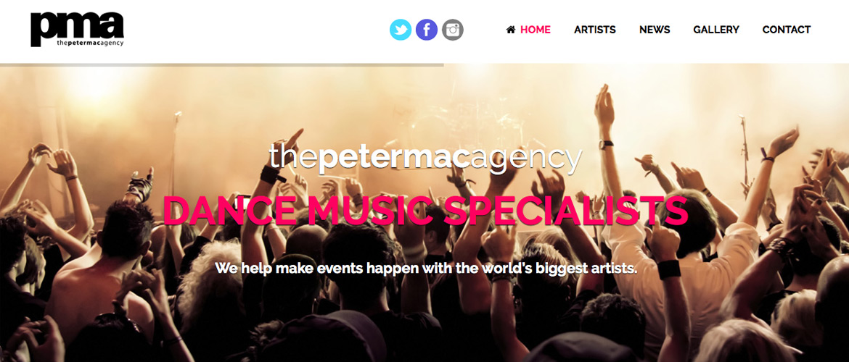Go to the ARTISTS page
The image size is (849, 362).
pyautogui.click(x=594, y=30)
